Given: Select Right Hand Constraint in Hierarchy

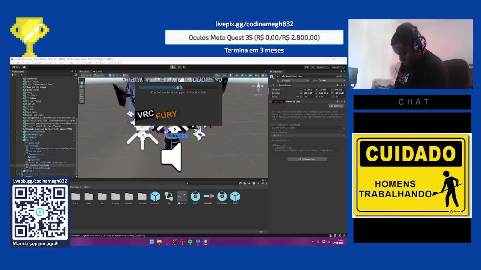Looking at the screenshot, I should [39, 168].
